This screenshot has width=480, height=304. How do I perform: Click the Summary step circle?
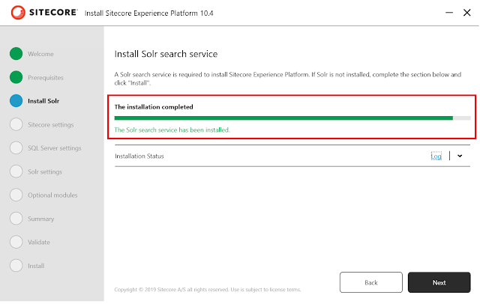pyautogui.click(x=16, y=219)
